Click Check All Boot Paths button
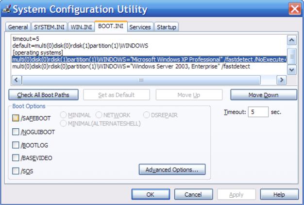 coord(43,95)
